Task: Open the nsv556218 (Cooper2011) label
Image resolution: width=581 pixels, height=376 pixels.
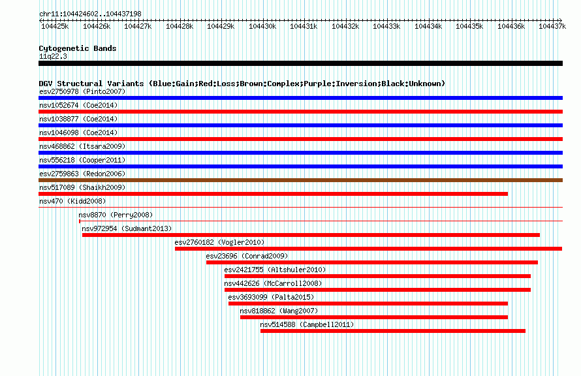Action: coord(82,160)
